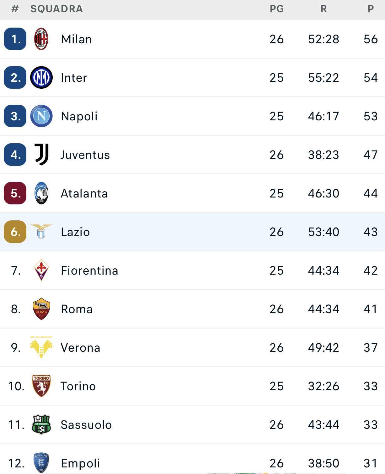Click the Torino club badge
This screenshot has height=474, width=385.
coord(41,386)
